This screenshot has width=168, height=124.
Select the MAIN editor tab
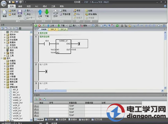click(44, 29)
